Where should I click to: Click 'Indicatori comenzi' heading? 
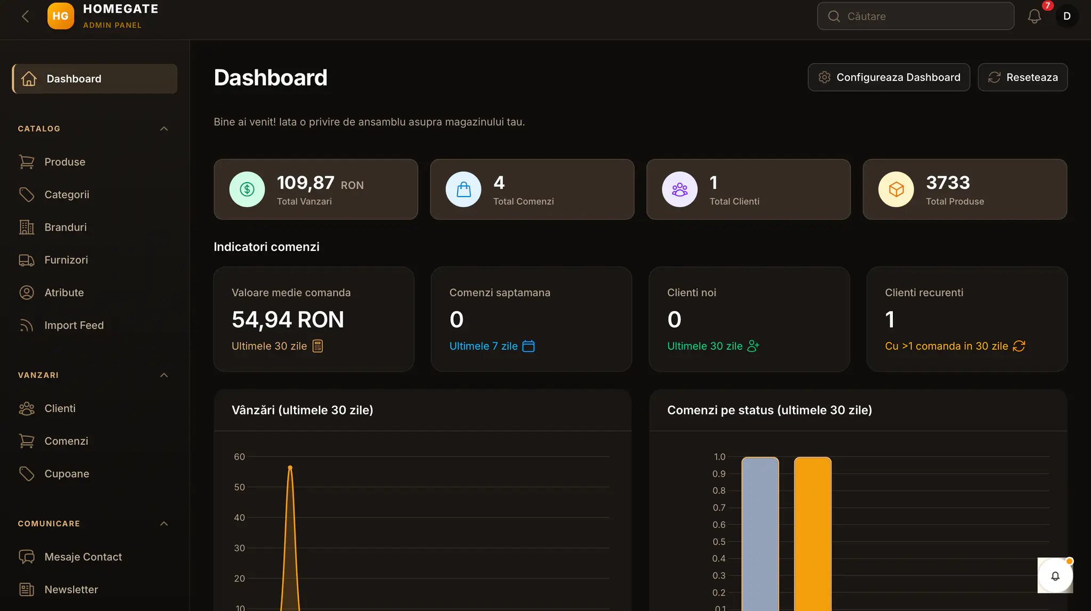[x=266, y=247]
